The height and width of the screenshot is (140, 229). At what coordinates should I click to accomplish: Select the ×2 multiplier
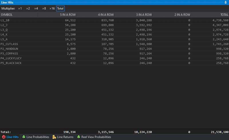28,9
